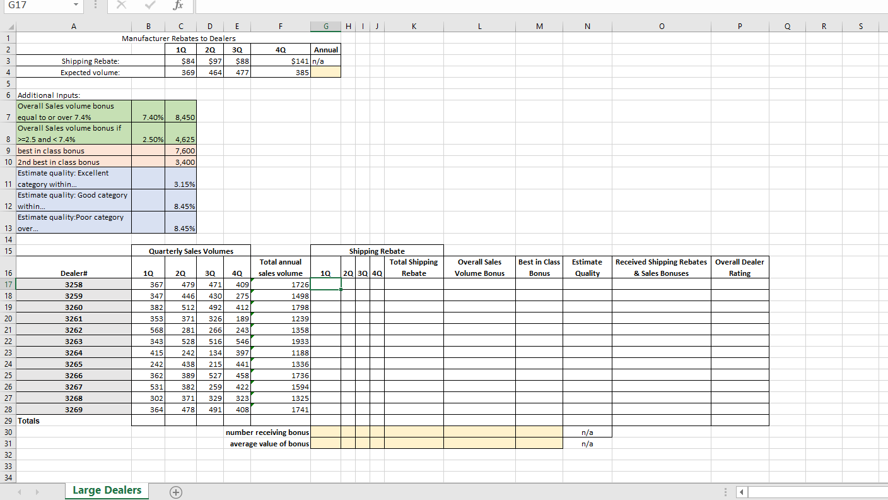Click the right sheet navigation arrow
This screenshot has height=500, width=888.
click(x=37, y=491)
